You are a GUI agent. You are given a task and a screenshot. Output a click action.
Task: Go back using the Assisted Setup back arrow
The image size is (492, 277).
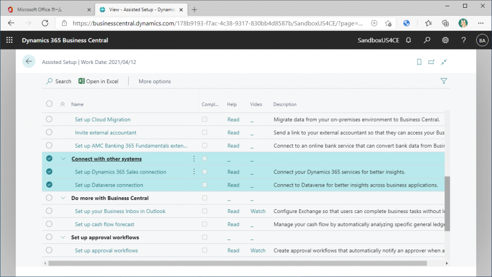29,62
